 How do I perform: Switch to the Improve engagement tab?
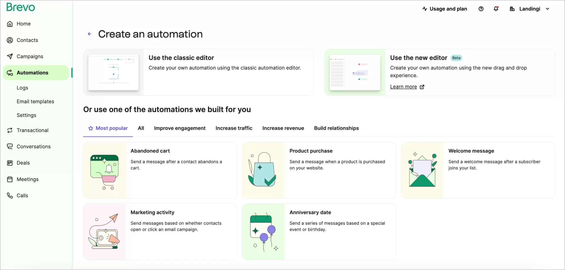click(x=180, y=128)
